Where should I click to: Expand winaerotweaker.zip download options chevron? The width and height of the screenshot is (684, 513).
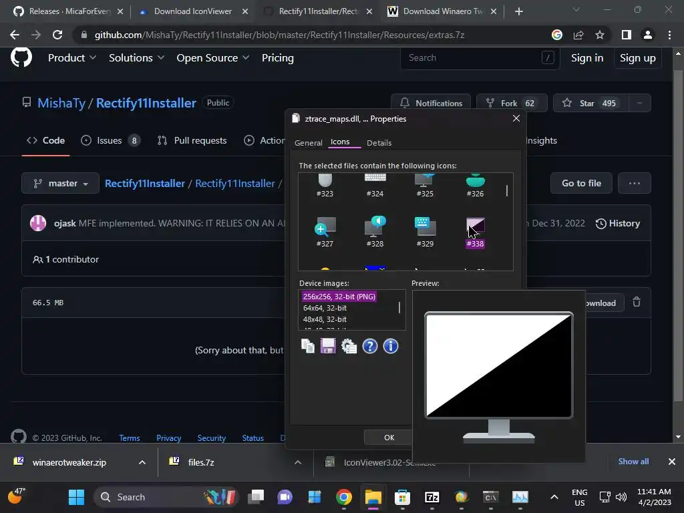click(x=142, y=462)
